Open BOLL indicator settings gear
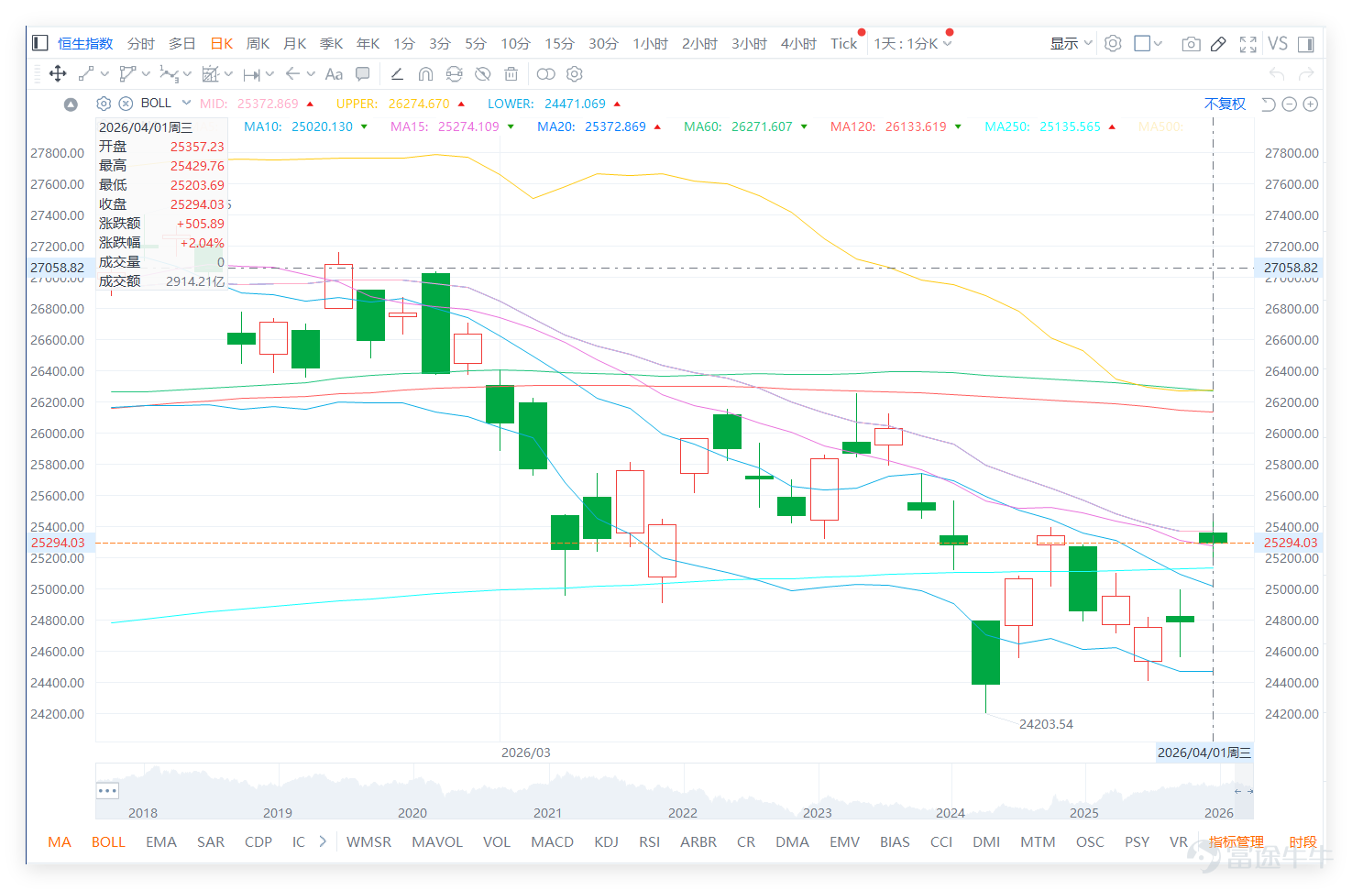The width and height of the screenshot is (1352, 890). tap(104, 104)
